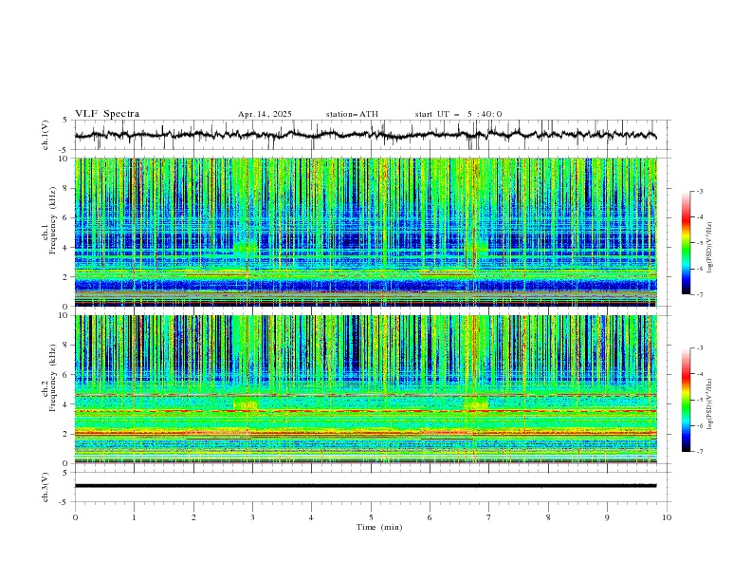Image resolution: width=751 pixels, height=581 pixels.
Task: Click the "station=ATH" header label
Action: point(352,114)
